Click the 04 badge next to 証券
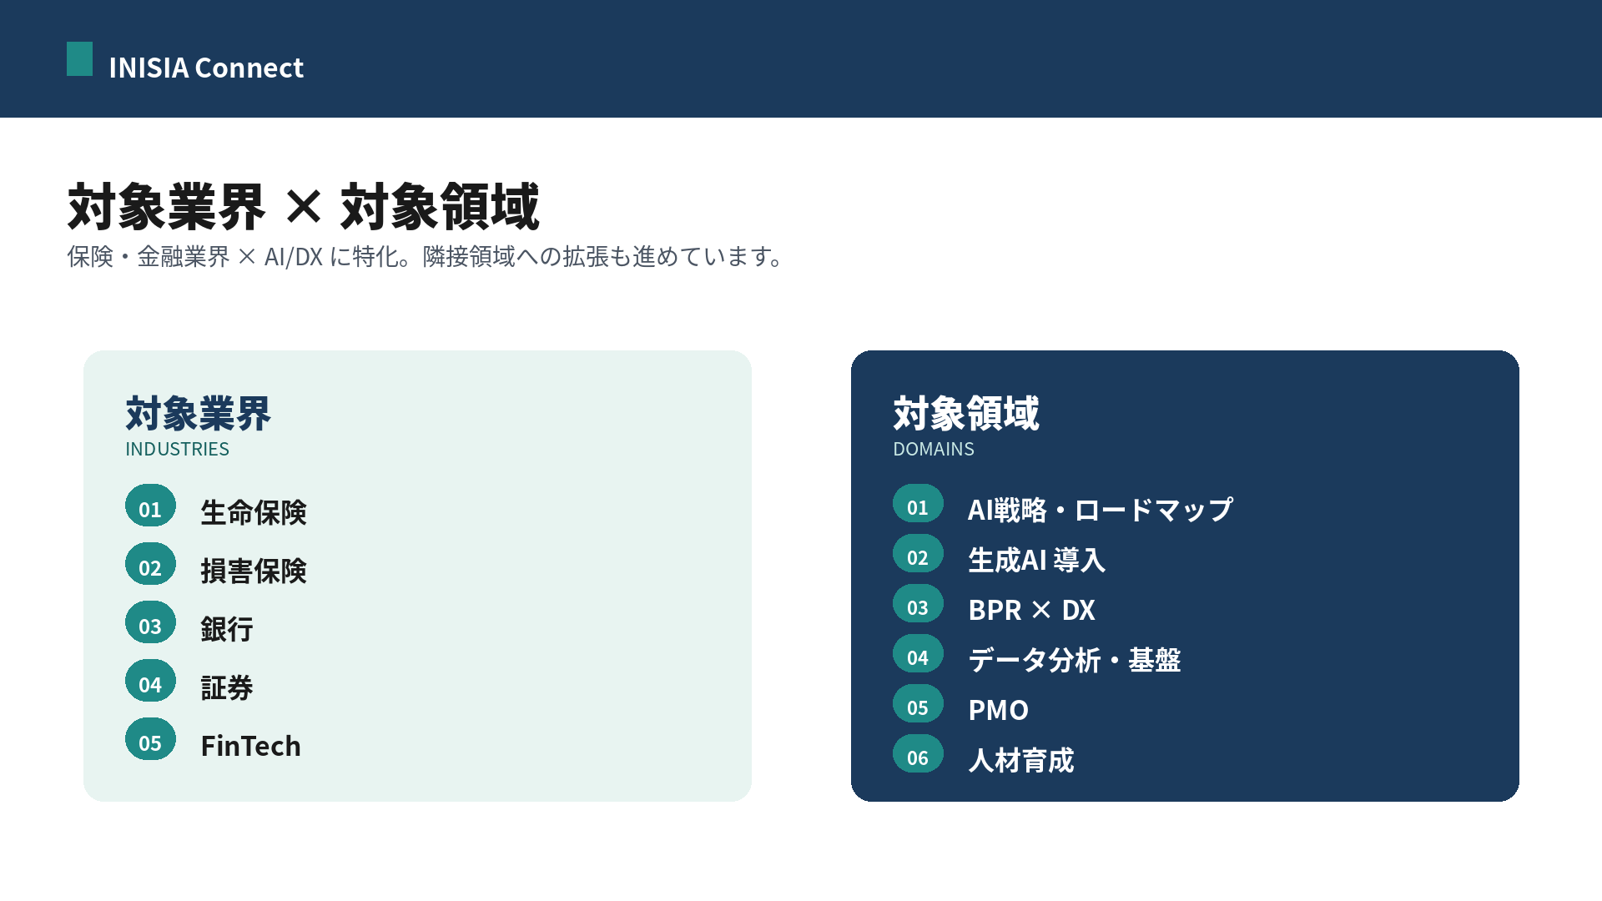 point(150,681)
